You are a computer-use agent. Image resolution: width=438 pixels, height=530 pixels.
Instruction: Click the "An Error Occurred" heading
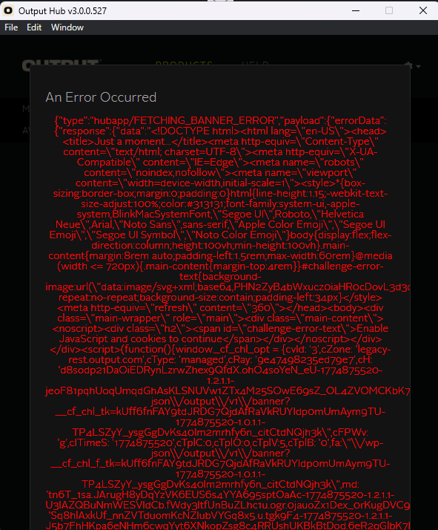click(x=102, y=97)
